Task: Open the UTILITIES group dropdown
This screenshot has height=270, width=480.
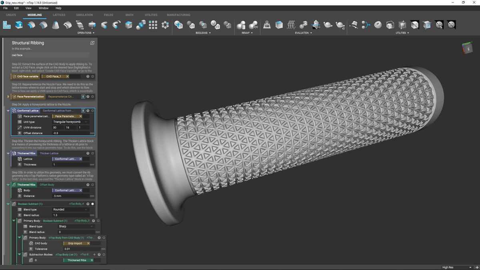Action: coord(402,33)
